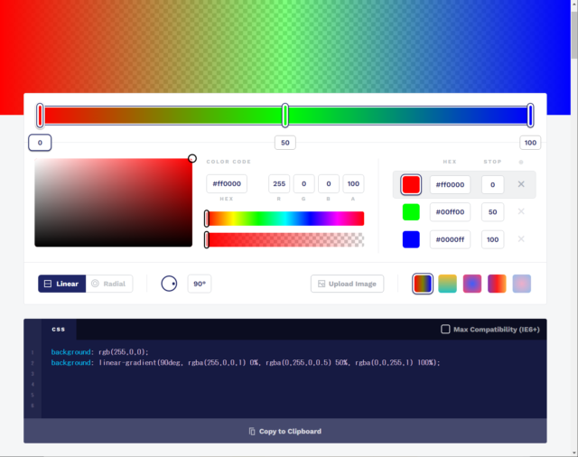Select the rainbow gradient preset swatch

pyautogui.click(x=423, y=284)
